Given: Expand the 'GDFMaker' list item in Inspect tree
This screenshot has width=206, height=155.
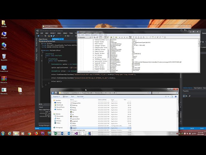Looking at the screenshot, I should click(x=93, y=59).
